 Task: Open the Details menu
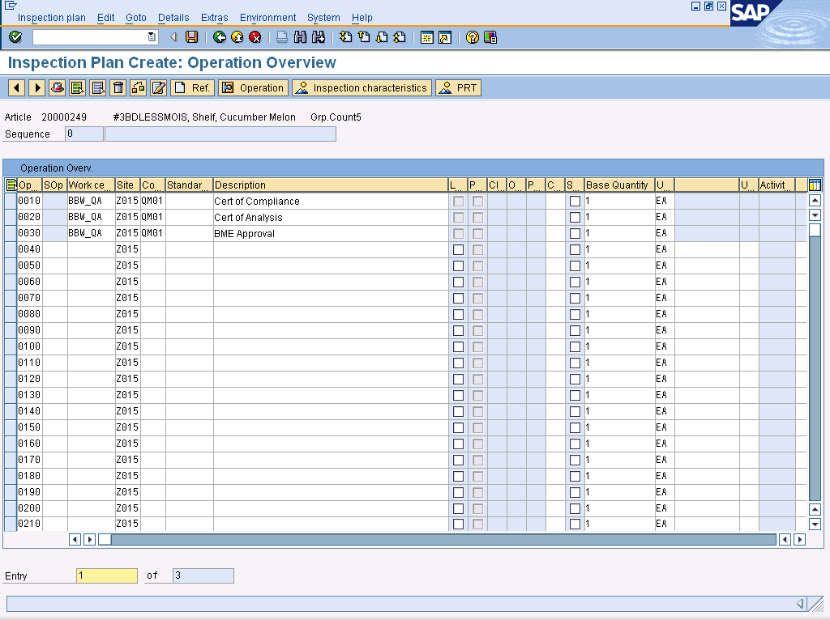(173, 18)
